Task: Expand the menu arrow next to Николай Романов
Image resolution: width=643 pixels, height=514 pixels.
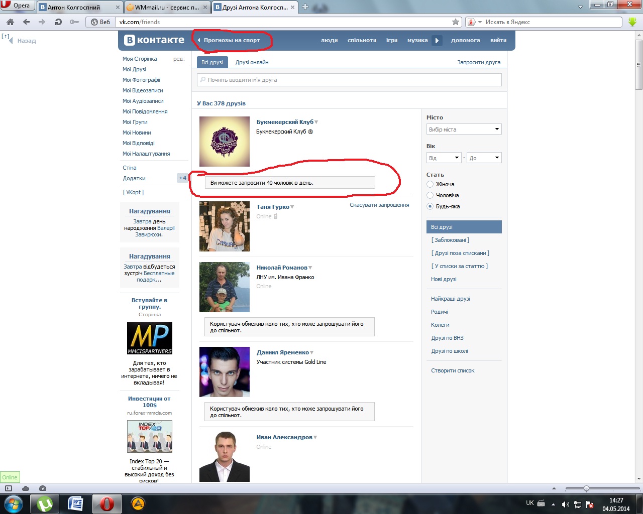Action: (x=310, y=268)
